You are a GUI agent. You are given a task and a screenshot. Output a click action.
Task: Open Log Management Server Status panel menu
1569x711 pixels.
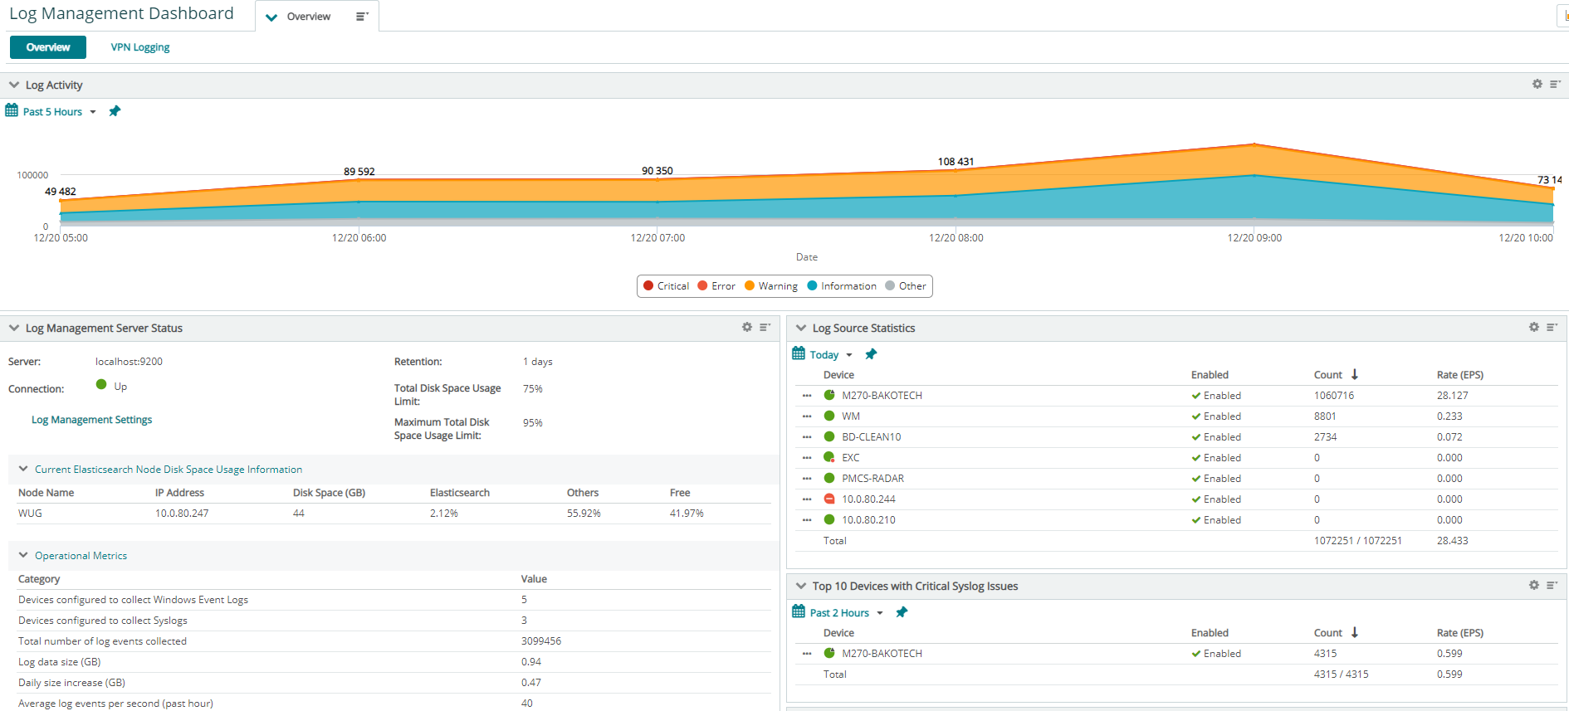[765, 328]
